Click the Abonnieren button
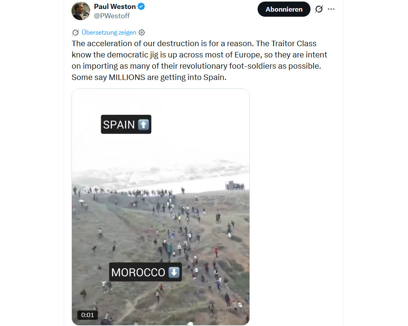 coord(284,9)
